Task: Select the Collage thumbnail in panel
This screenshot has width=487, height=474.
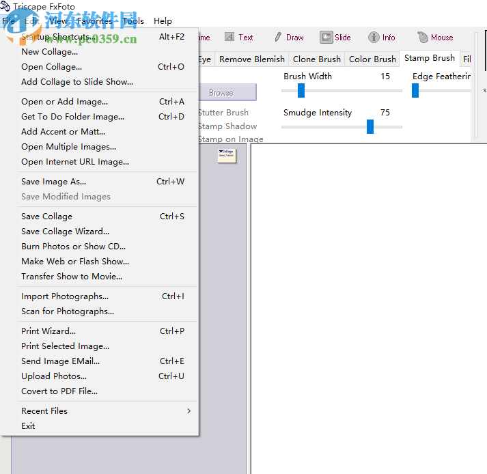Action: pyautogui.click(x=227, y=156)
